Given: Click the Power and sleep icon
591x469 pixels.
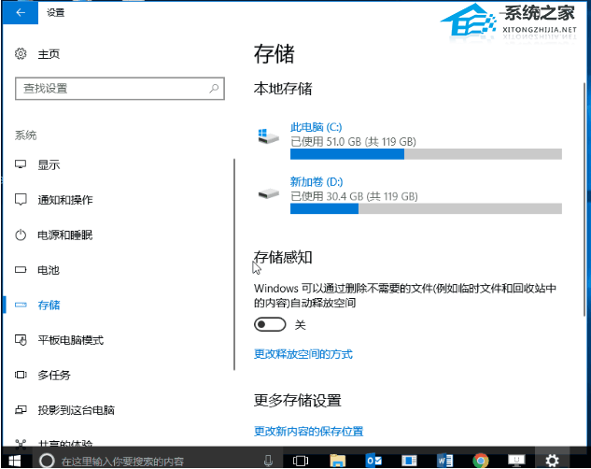Looking at the screenshot, I should click(x=21, y=234).
